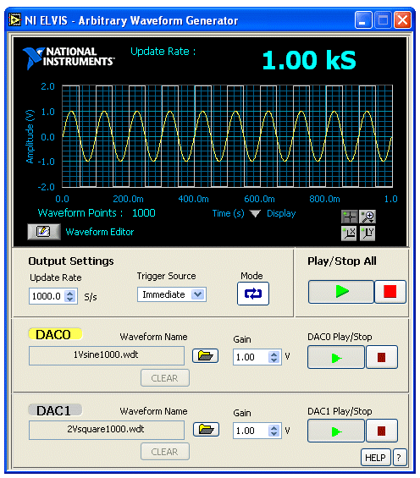The height and width of the screenshot is (478, 420).
Task: Click the Waveform Points 1000 value
Action: [144, 213]
